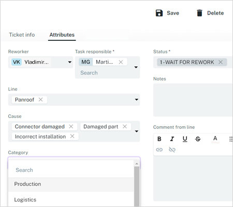
Task: Click the Save floppy disk icon
Action: click(159, 13)
